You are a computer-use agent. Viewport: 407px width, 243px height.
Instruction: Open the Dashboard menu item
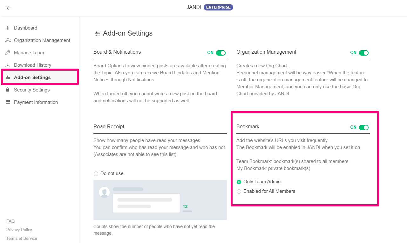[25, 28]
